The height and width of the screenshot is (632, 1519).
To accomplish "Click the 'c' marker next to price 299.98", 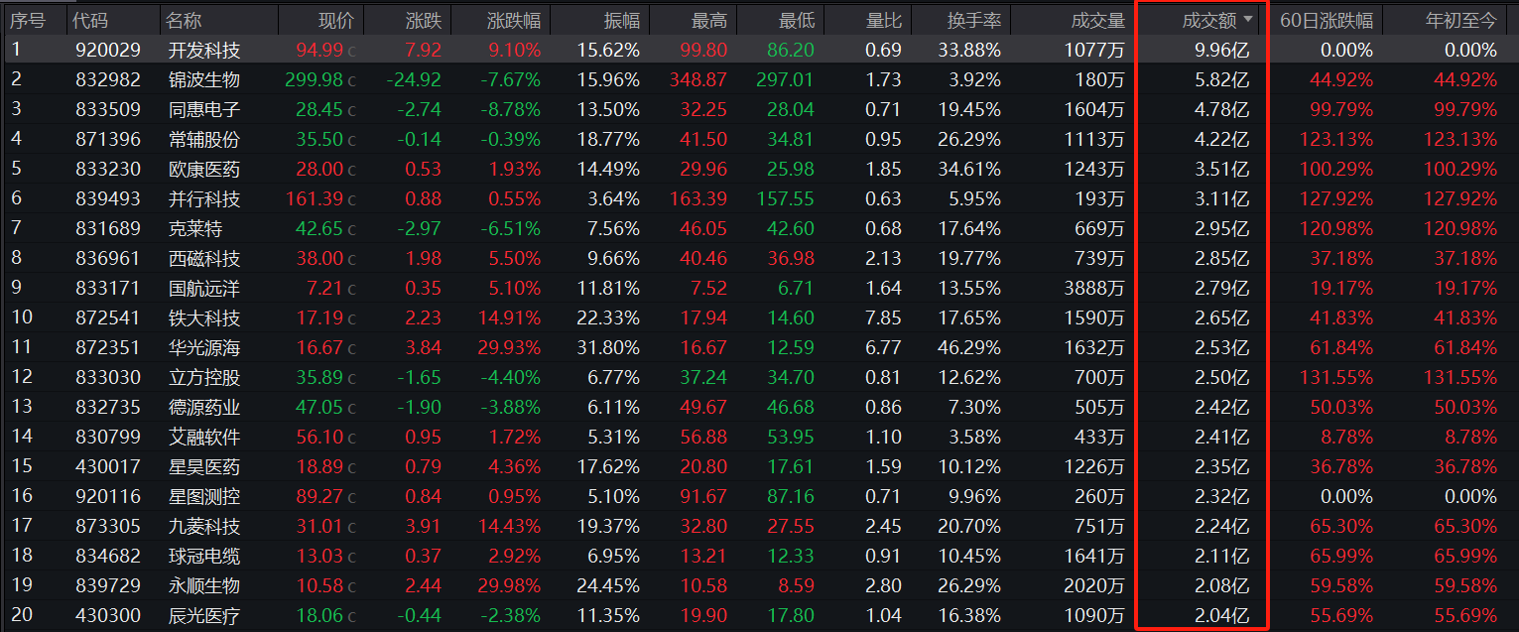I will pos(352,79).
